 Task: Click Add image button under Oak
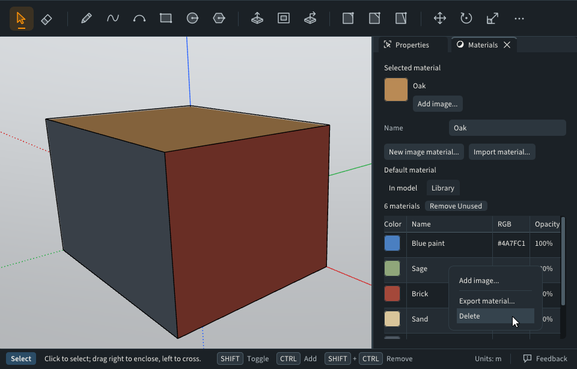pyautogui.click(x=438, y=104)
